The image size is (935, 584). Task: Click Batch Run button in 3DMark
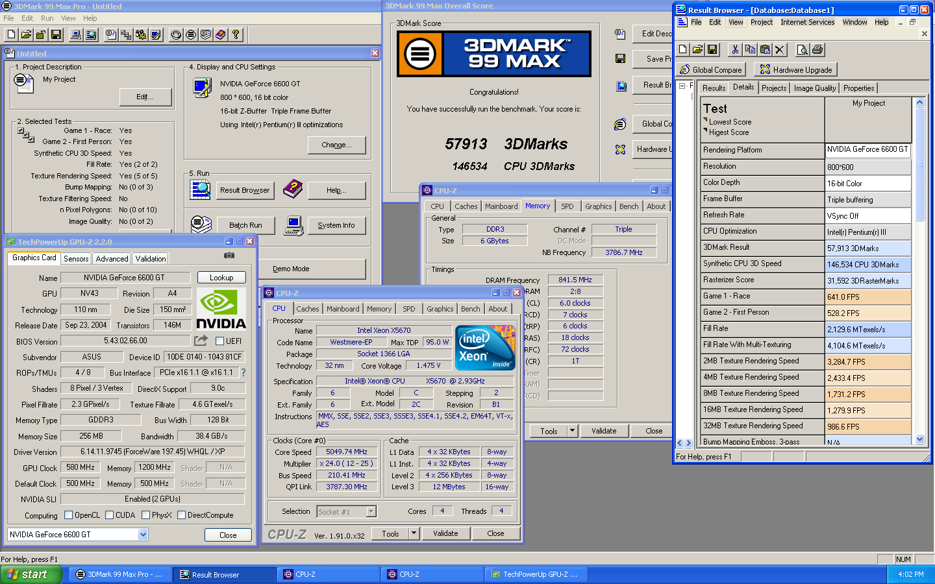245,225
